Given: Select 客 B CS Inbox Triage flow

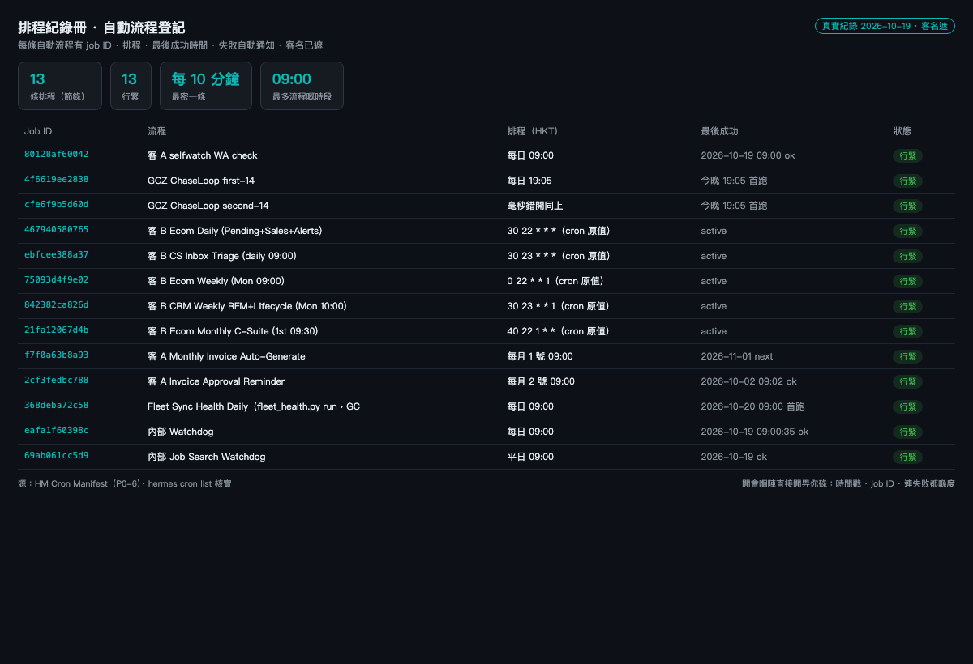Looking at the screenshot, I should tap(222, 256).
